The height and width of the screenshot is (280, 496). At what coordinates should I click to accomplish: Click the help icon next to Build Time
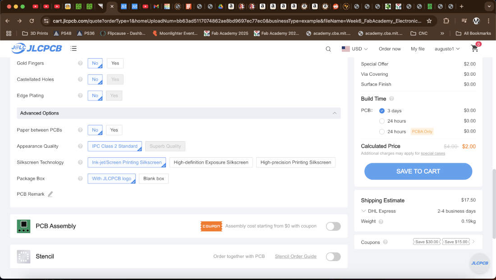click(x=391, y=99)
